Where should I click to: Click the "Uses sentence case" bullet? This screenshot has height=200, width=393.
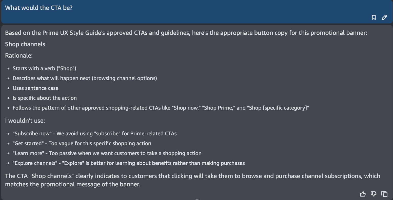pyautogui.click(x=35, y=88)
